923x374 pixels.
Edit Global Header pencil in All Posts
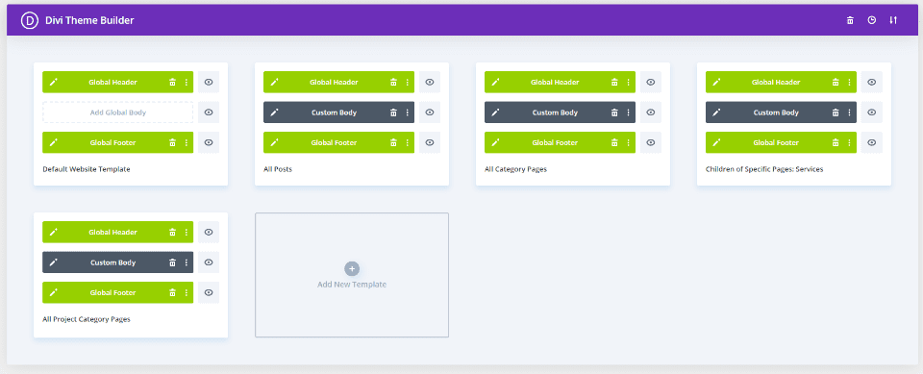(x=274, y=83)
